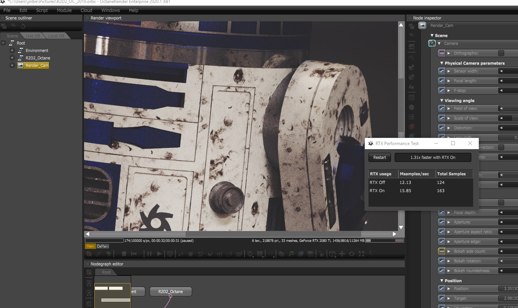Screen dimensions: 518x308
Task: Click the node icon beside F-stop
Action: tap(442, 90)
